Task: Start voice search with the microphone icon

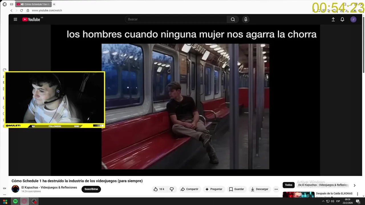Action: (246, 19)
